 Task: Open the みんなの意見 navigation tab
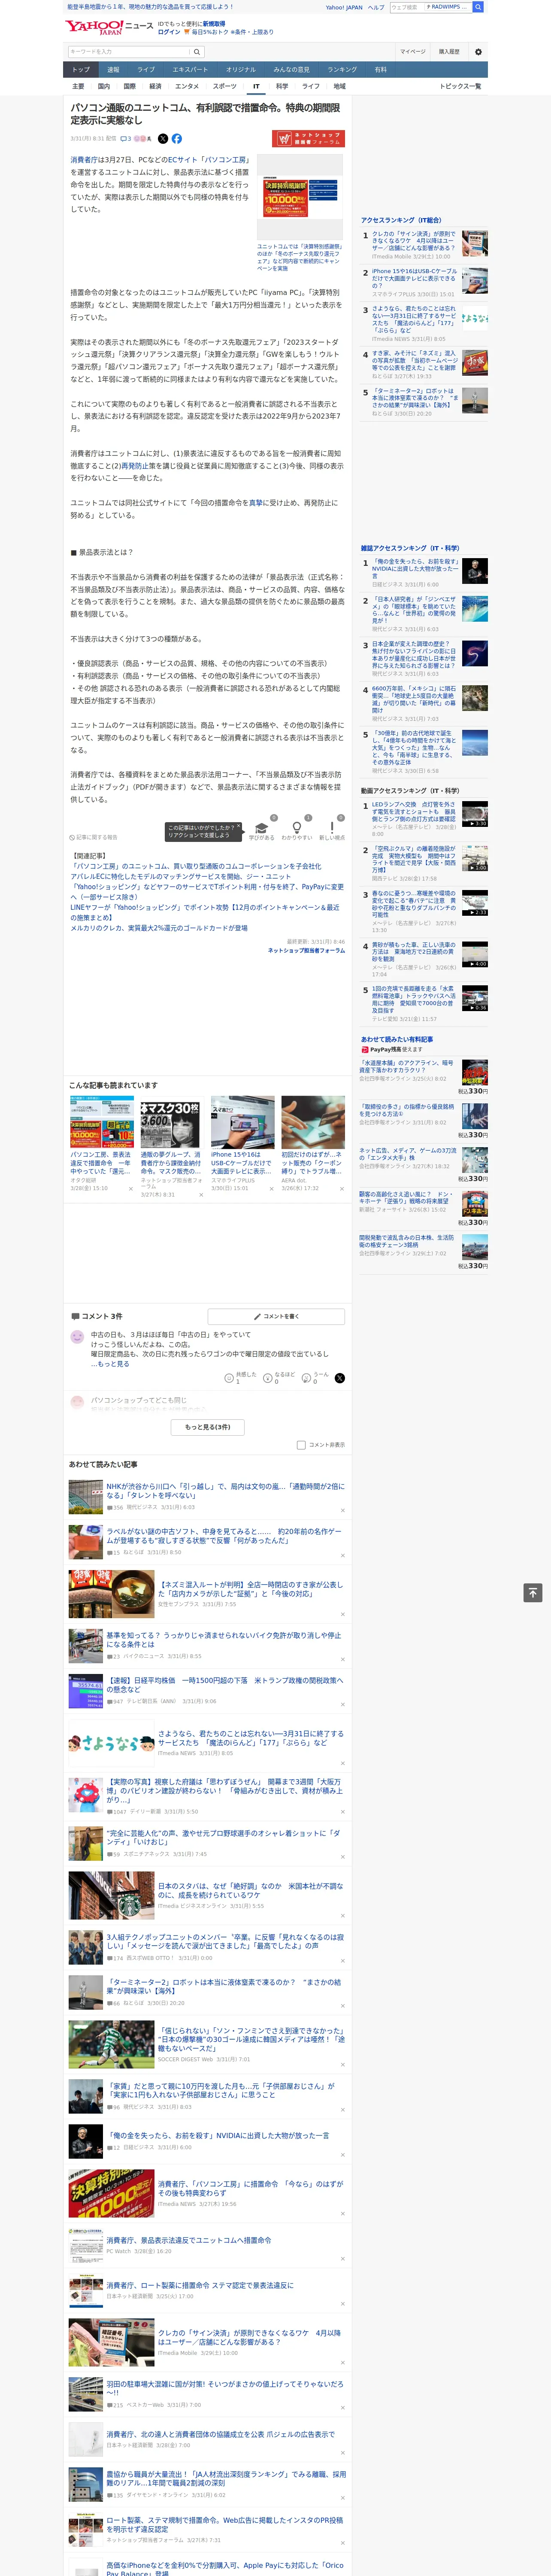tap(292, 70)
